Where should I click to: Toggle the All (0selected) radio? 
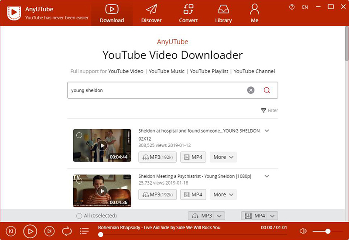(x=79, y=216)
